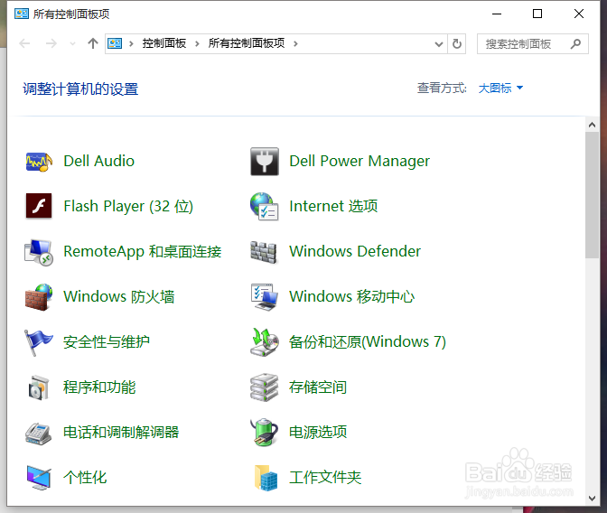Open Dell Audio link text
The width and height of the screenshot is (607, 513).
pos(99,161)
